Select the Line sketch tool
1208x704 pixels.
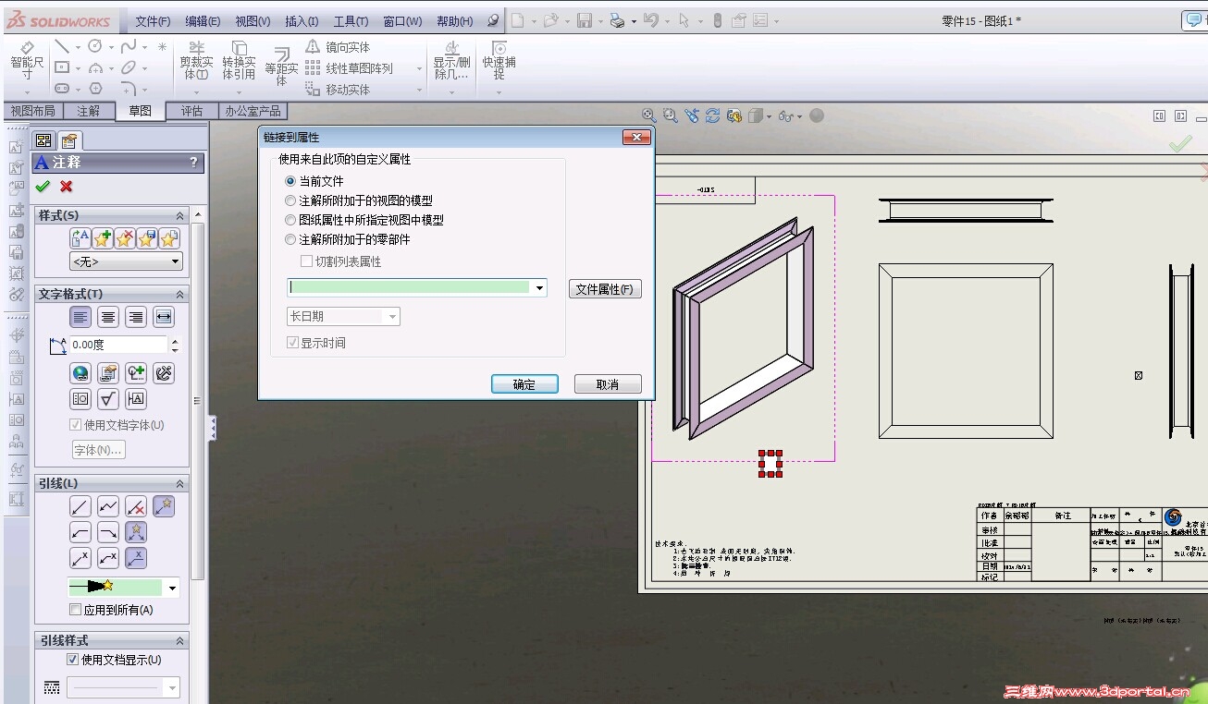(62, 46)
